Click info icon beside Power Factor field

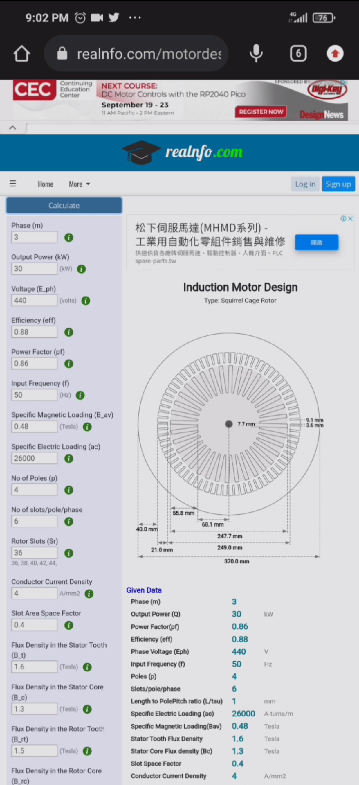[x=69, y=364]
